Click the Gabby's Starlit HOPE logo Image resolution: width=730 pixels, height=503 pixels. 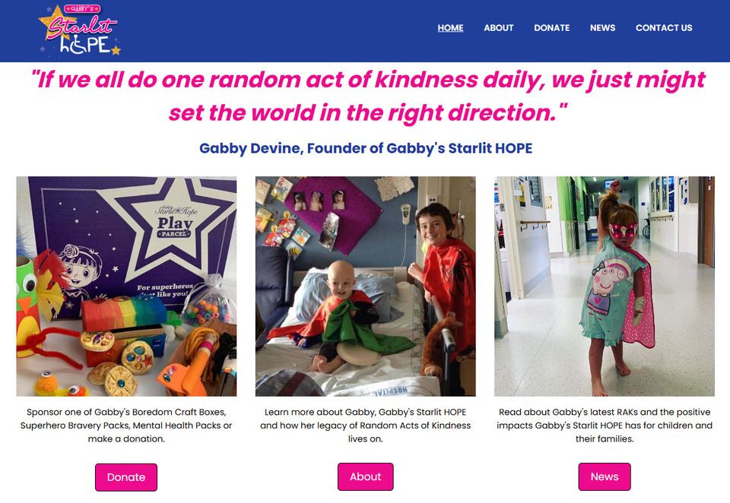(x=80, y=30)
